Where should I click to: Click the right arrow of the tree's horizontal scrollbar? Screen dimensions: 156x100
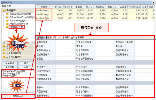[x=33, y=42]
